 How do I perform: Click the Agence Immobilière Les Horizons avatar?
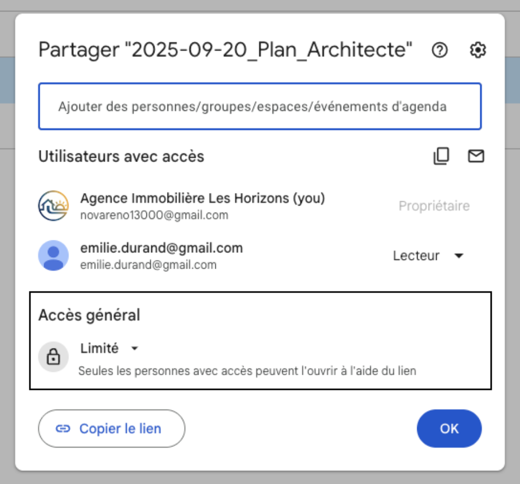click(53, 206)
